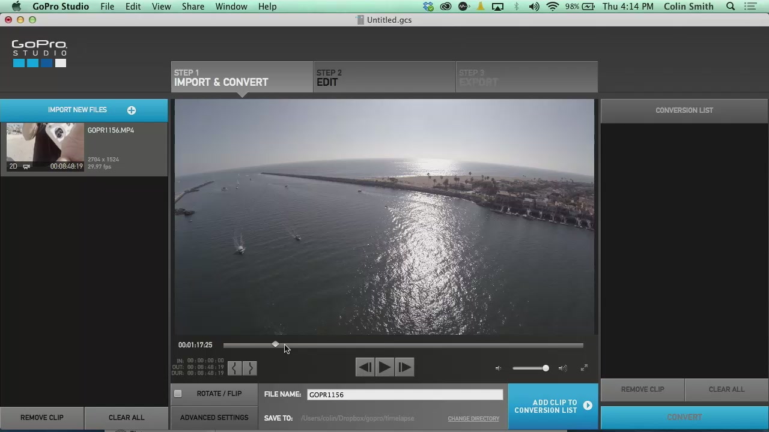Select the GOPR1156.MP4 clip thumbnail
This screenshot has width=769, height=432.
point(45,147)
